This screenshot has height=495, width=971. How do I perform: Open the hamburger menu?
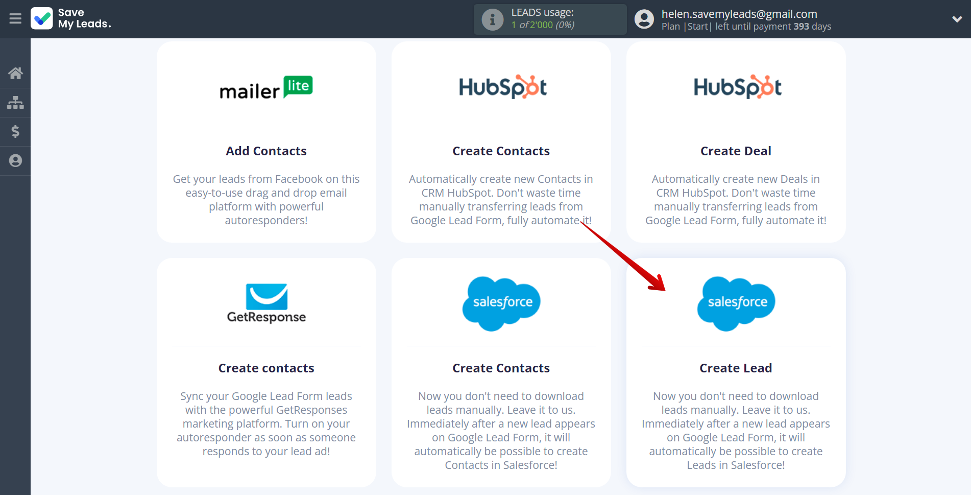click(15, 19)
